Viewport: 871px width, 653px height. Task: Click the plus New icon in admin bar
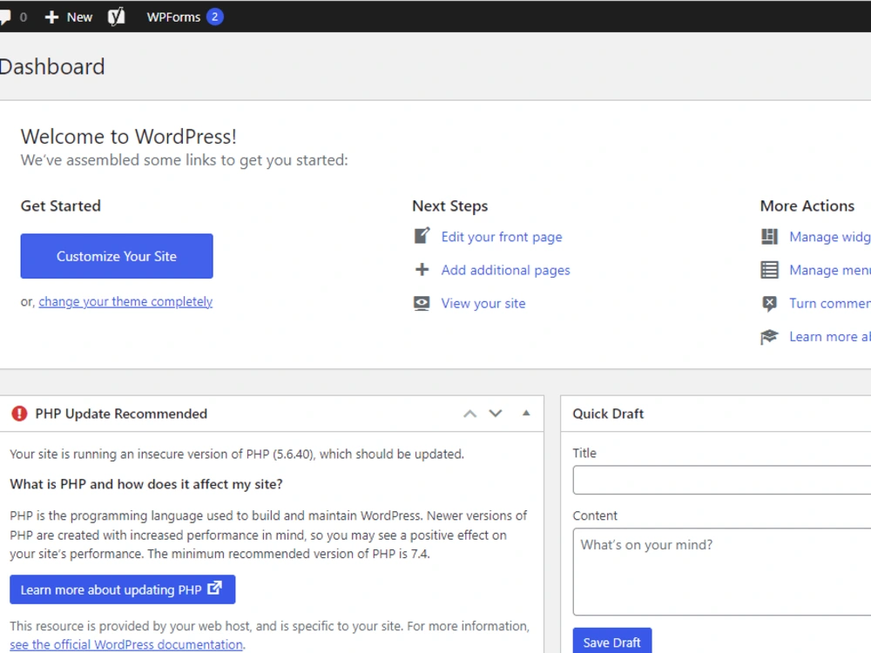[51, 17]
